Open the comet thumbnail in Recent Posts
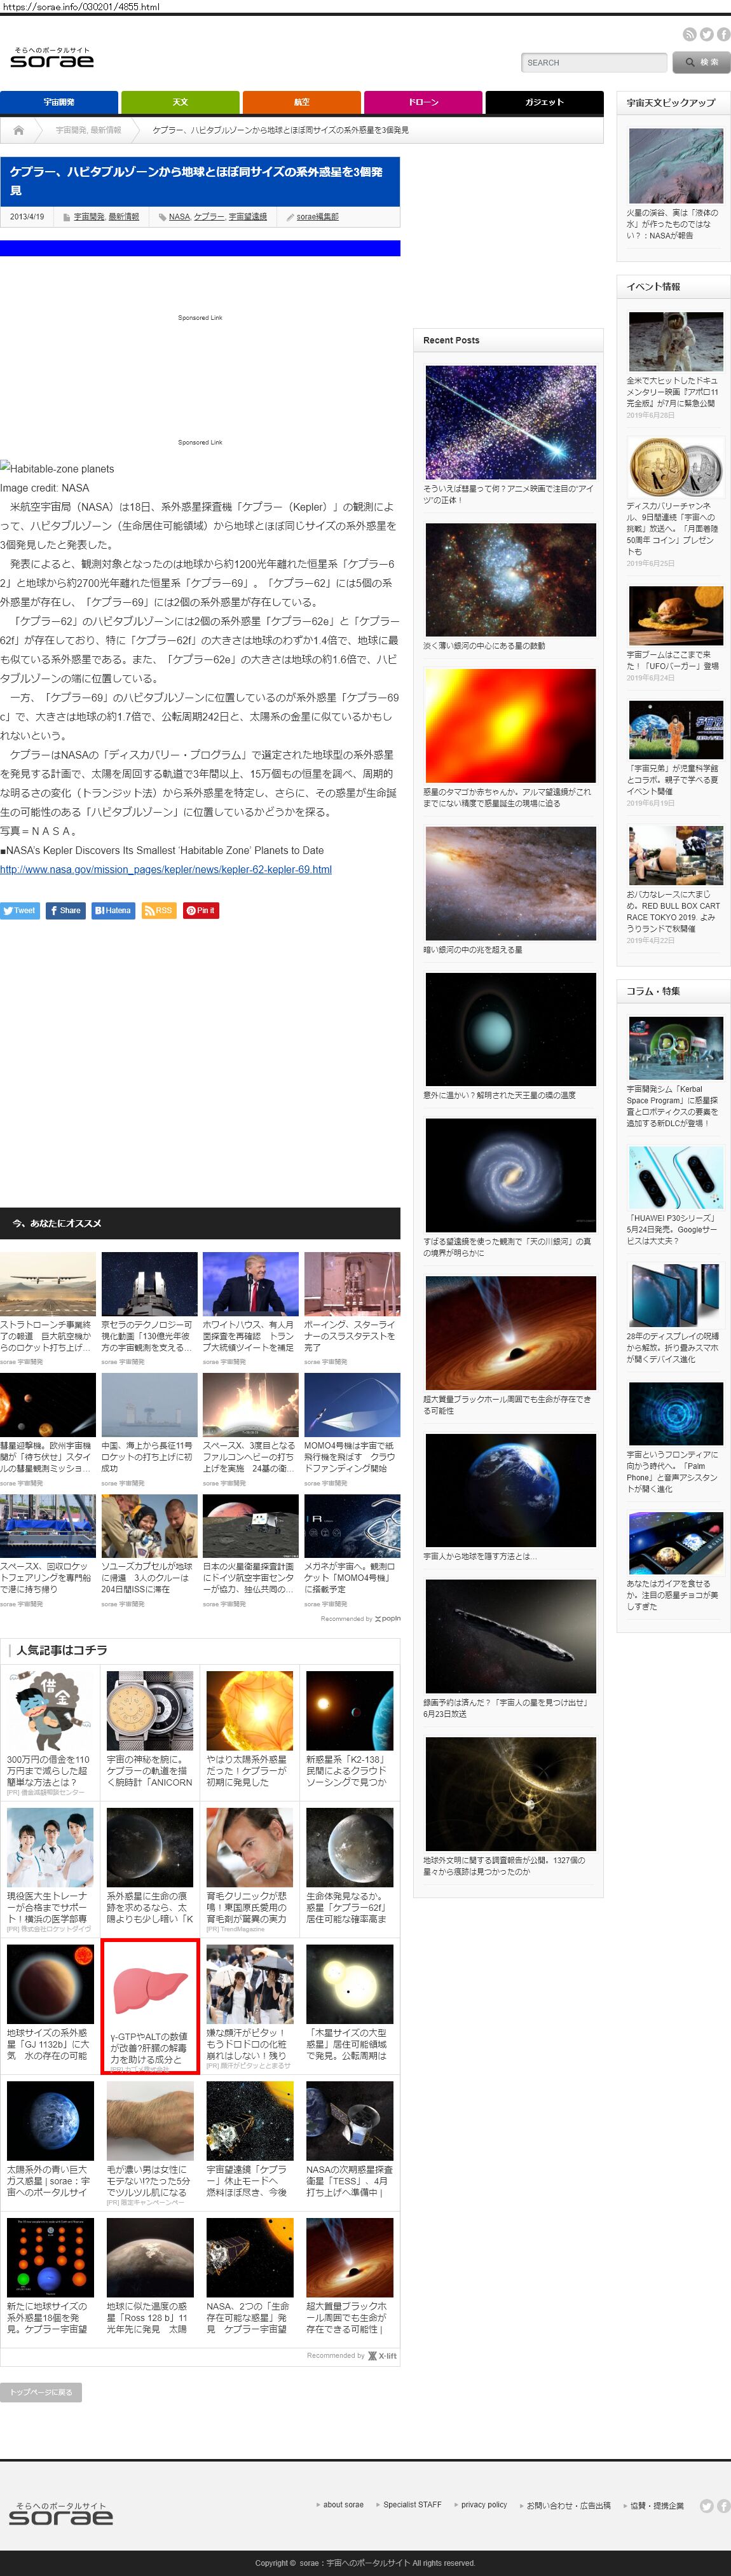This screenshot has width=731, height=2576. point(510,421)
